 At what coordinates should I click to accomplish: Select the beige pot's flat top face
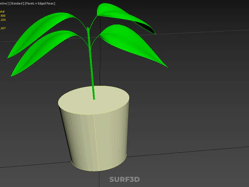pyautogui.click(x=93, y=100)
